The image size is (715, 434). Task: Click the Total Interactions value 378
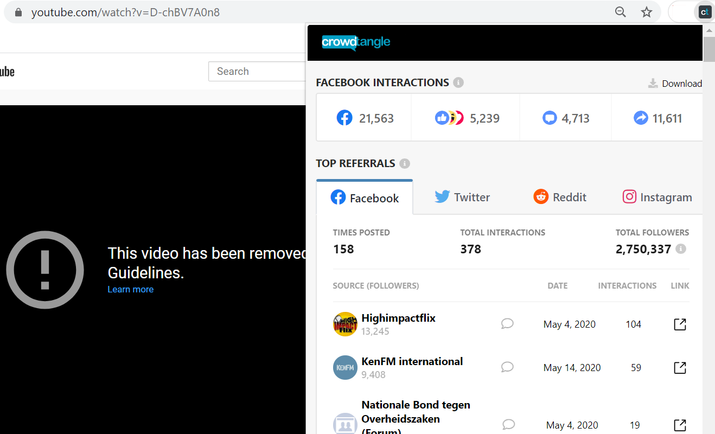click(471, 249)
